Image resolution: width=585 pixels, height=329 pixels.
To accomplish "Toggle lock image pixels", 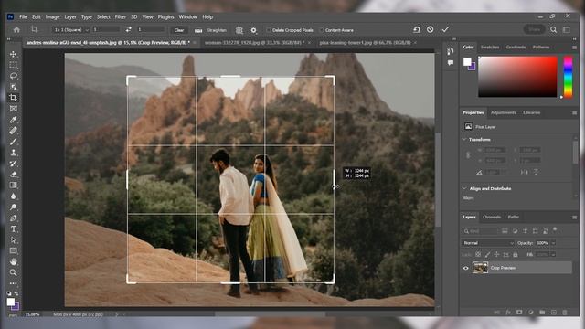I will pyautogui.click(x=487, y=254).
